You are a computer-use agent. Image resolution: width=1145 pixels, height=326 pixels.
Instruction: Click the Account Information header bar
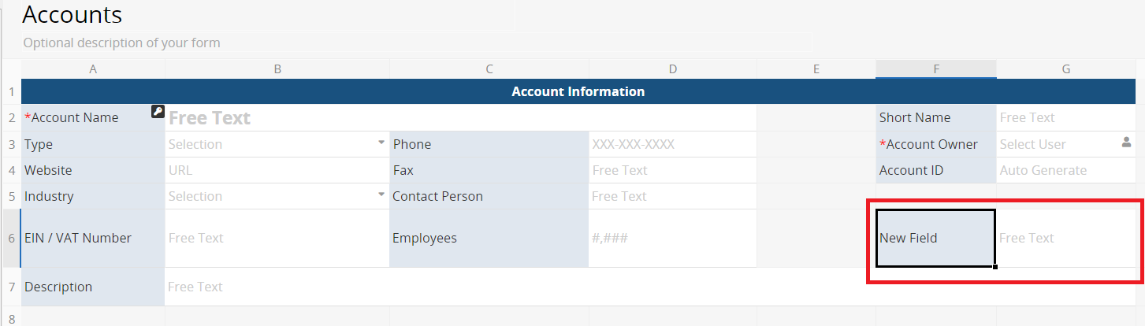(x=578, y=91)
